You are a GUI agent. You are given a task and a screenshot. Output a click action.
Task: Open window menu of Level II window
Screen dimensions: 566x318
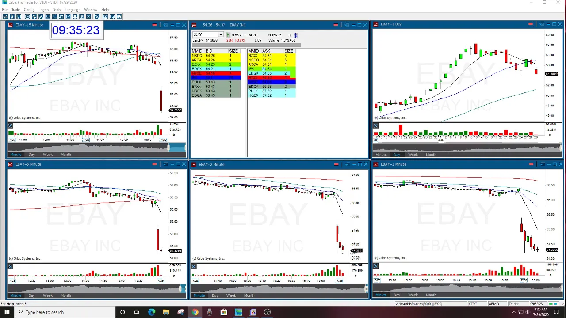pos(347,25)
